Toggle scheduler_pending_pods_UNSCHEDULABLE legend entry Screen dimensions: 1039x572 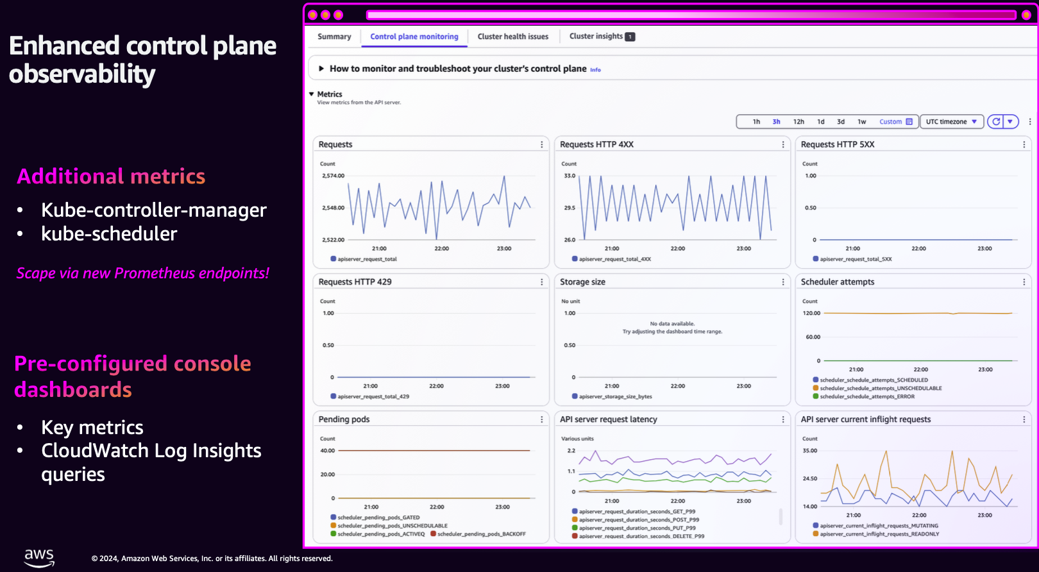[389, 526]
